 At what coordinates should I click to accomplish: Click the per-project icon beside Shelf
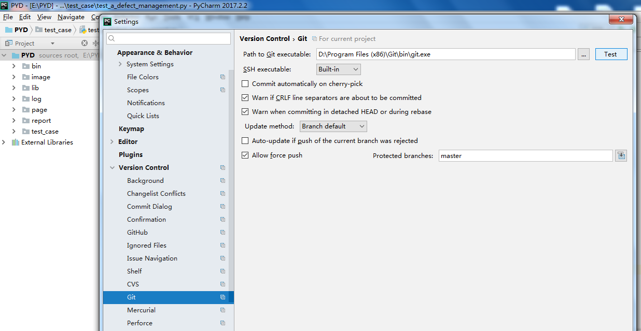(222, 271)
